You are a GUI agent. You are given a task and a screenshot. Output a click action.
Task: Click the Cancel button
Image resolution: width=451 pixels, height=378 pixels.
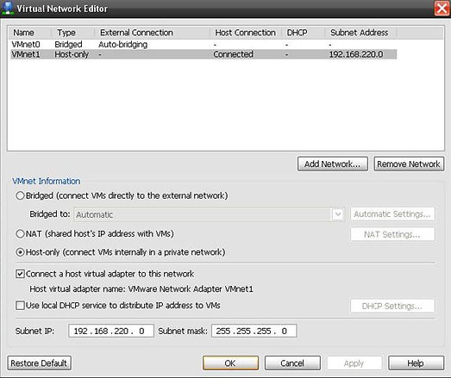[x=292, y=363]
